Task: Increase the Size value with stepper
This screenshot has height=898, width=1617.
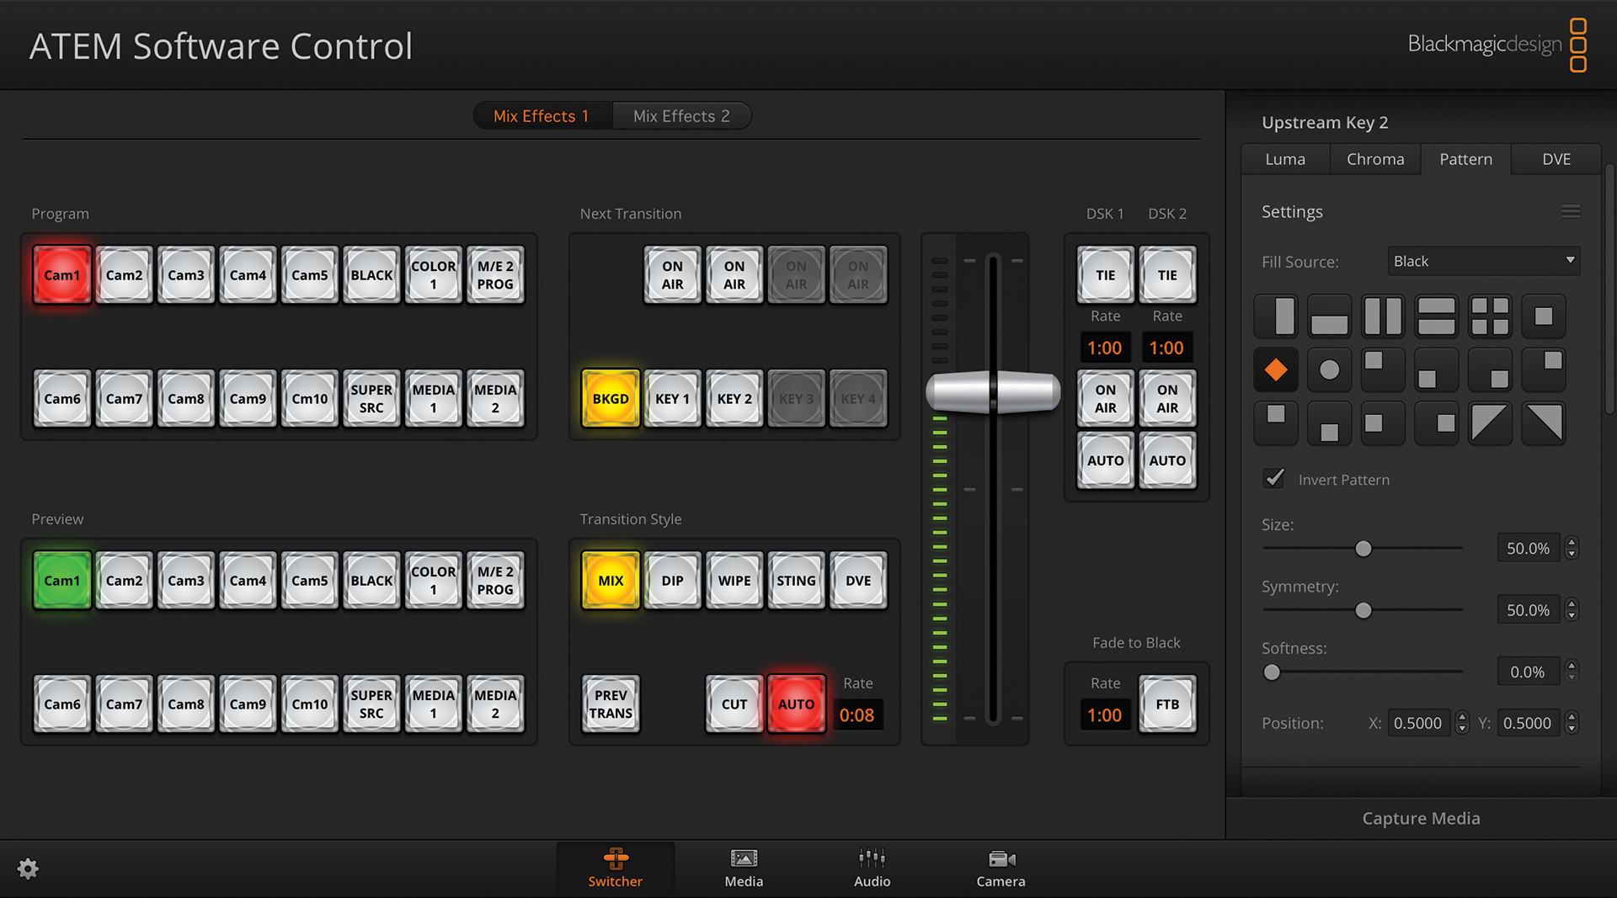Action: 1572,542
